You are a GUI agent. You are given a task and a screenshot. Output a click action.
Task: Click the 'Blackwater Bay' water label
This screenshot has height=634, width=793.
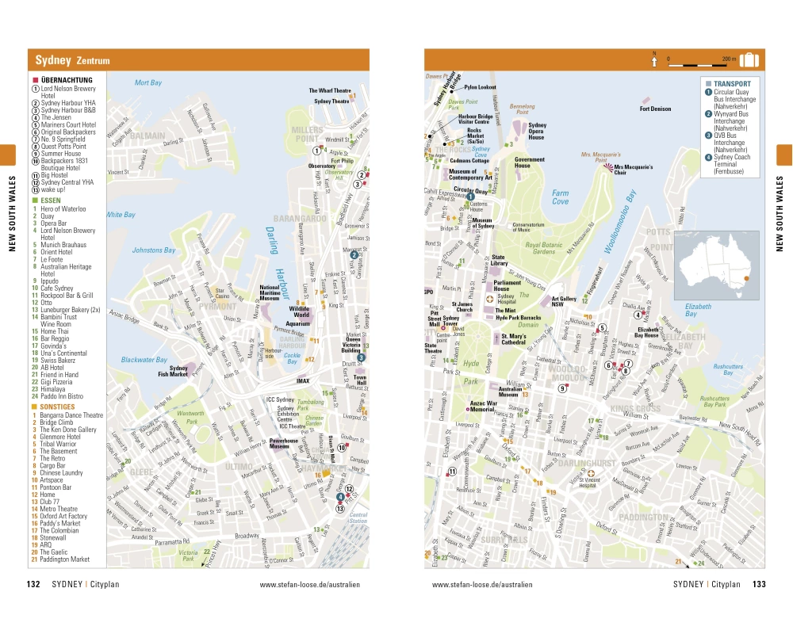pyautogui.click(x=144, y=360)
